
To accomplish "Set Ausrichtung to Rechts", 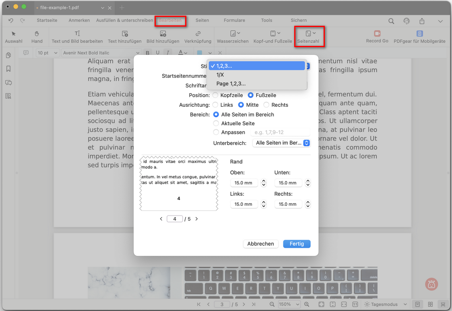I will coord(266,105).
